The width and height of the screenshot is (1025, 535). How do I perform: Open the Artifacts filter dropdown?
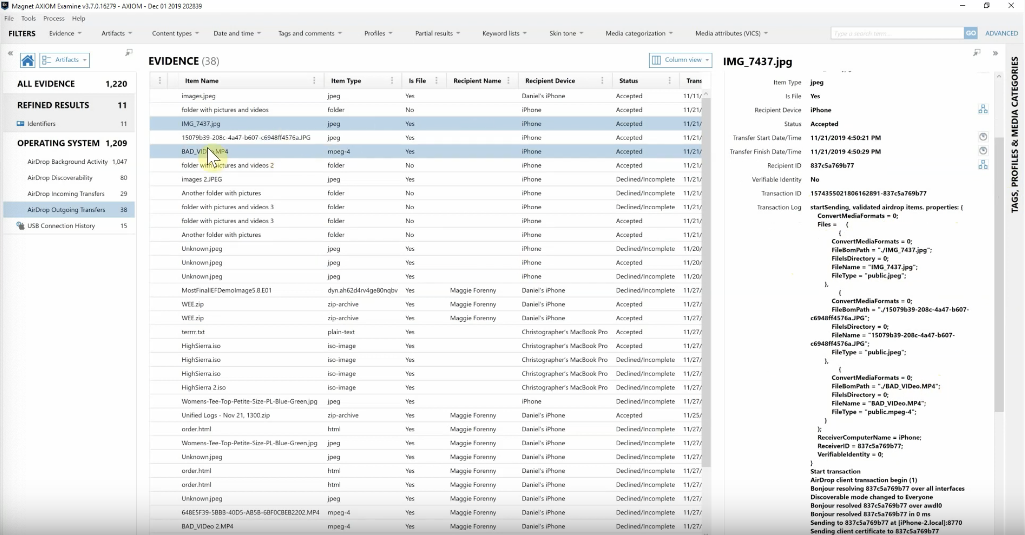[x=117, y=33]
